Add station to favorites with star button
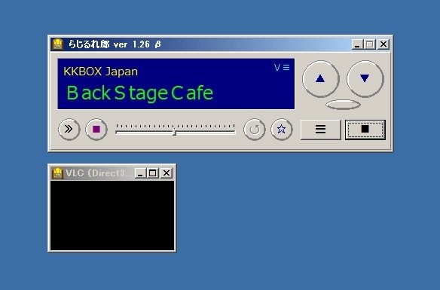The width and height of the screenshot is (440, 290). [x=282, y=130]
